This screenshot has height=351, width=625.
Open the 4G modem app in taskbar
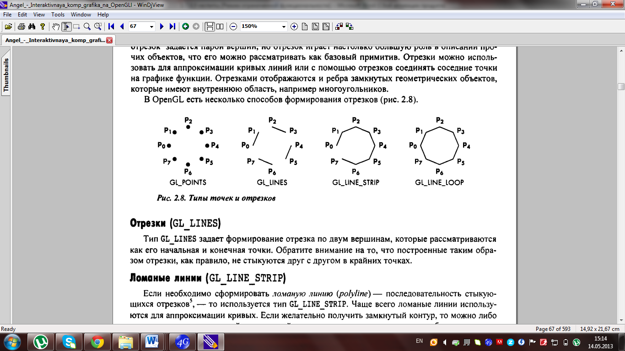coord(183,342)
